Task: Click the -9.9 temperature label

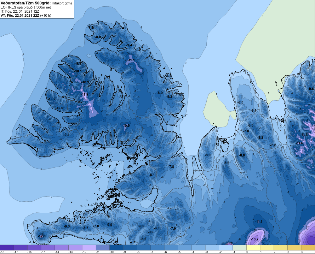Action: (109, 225)
